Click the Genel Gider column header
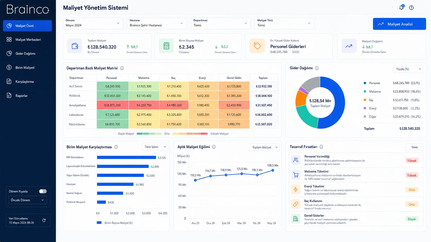 (234, 78)
